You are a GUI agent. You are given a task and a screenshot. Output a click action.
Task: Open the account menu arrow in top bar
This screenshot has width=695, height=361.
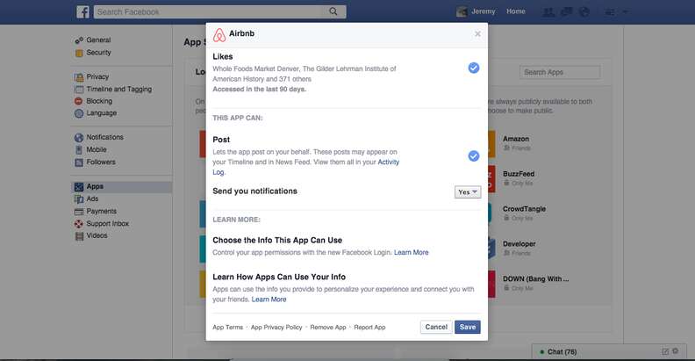coord(625,12)
